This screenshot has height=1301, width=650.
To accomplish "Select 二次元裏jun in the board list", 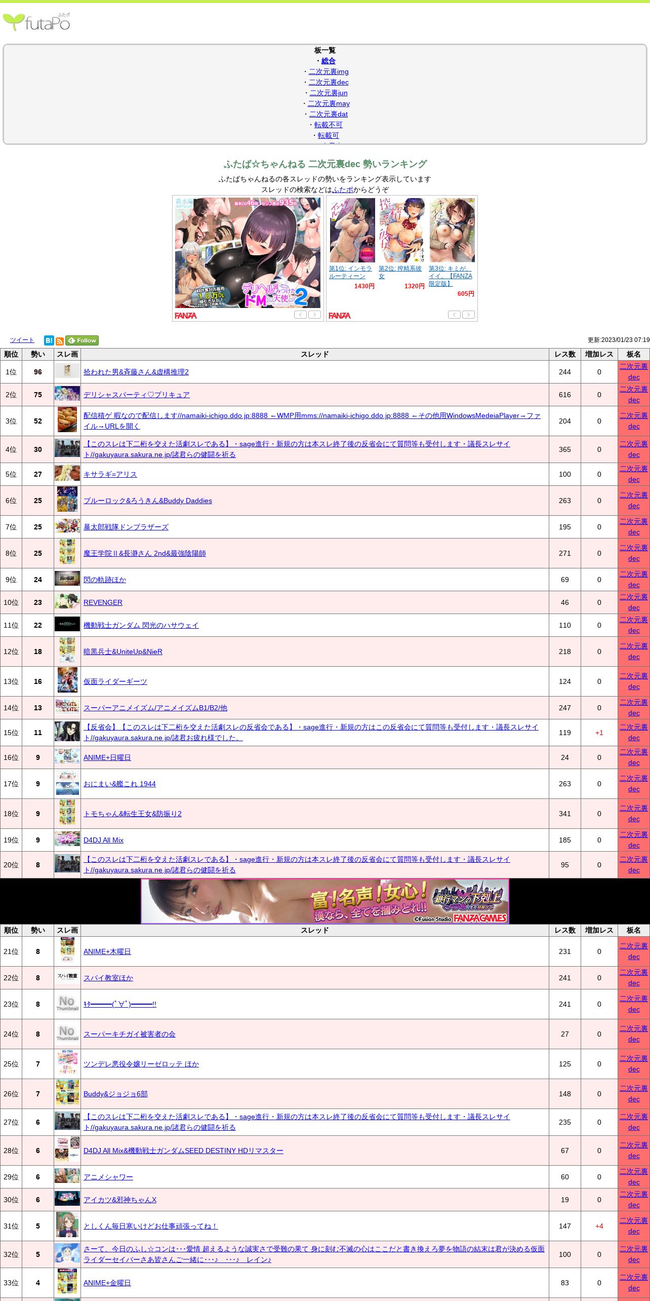I will point(329,93).
